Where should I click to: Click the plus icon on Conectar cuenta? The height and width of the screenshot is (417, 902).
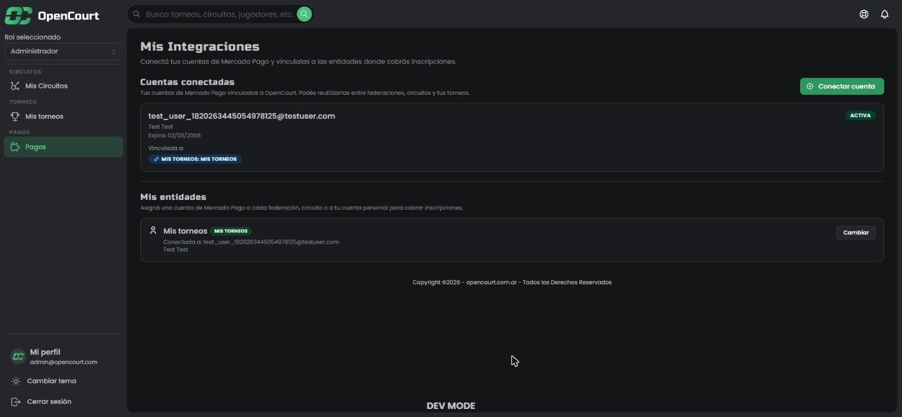(x=810, y=87)
